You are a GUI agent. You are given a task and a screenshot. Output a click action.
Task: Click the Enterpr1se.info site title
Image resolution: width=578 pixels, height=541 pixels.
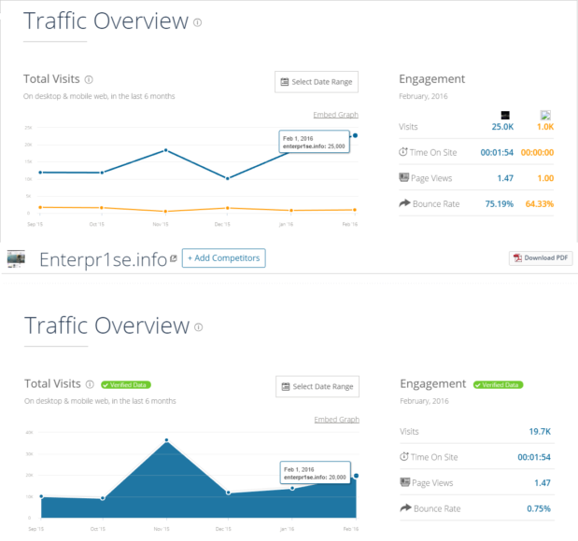point(104,259)
